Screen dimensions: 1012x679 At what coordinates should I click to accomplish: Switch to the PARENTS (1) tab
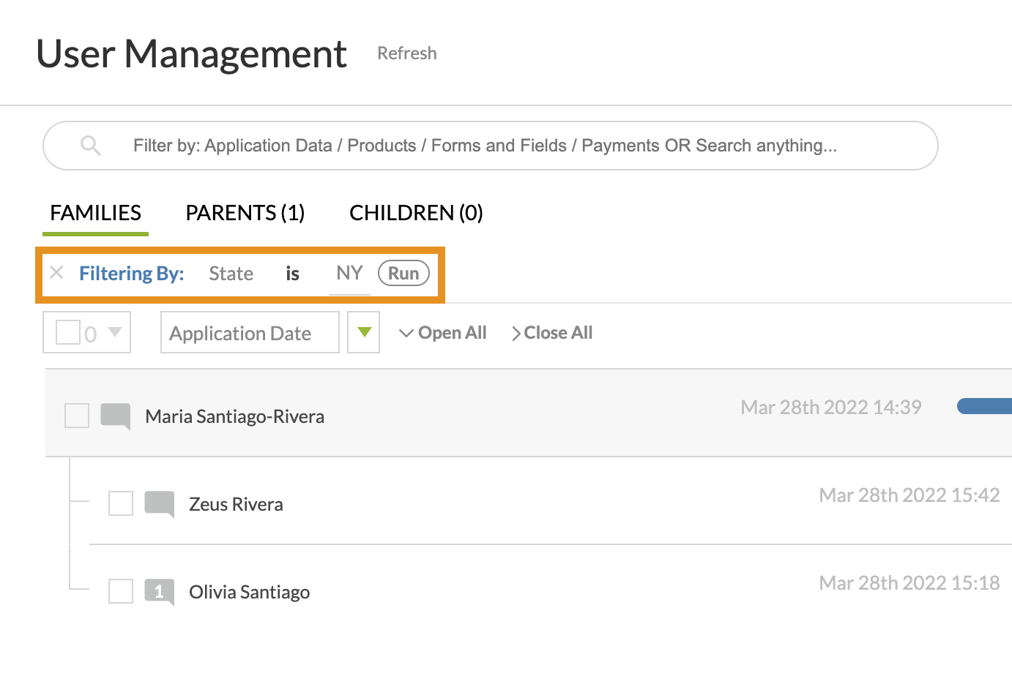245,213
